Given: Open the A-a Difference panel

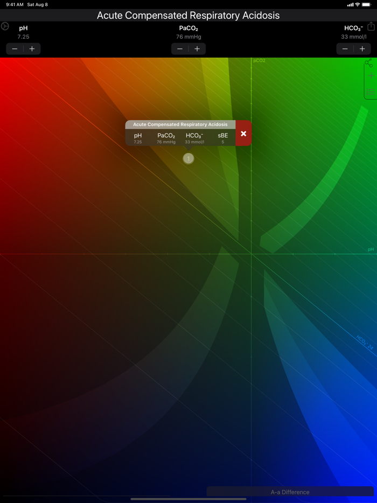Looking at the screenshot, I should (x=290, y=492).
